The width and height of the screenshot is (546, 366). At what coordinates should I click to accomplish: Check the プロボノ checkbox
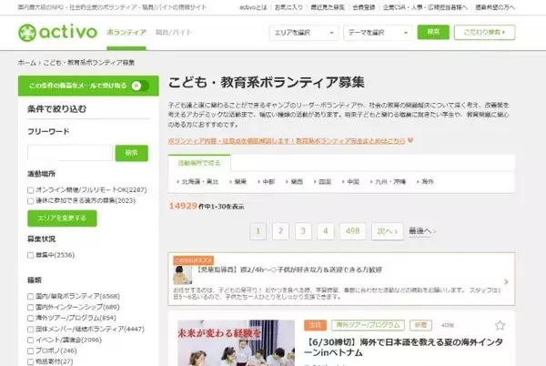pos(31,351)
